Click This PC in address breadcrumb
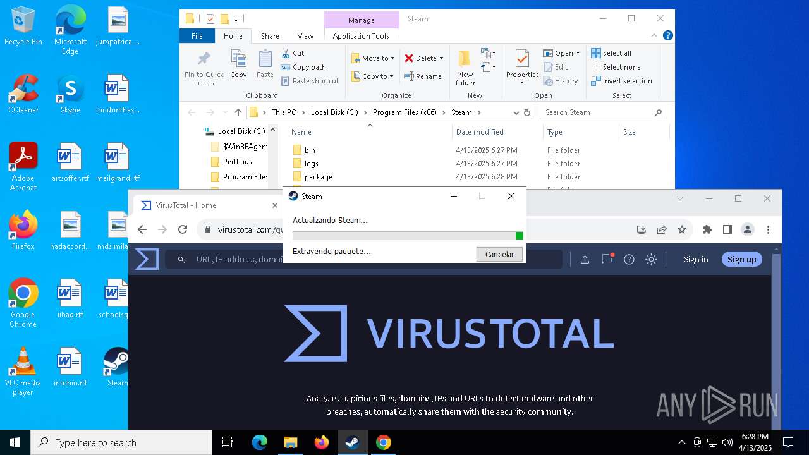 tap(284, 112)
